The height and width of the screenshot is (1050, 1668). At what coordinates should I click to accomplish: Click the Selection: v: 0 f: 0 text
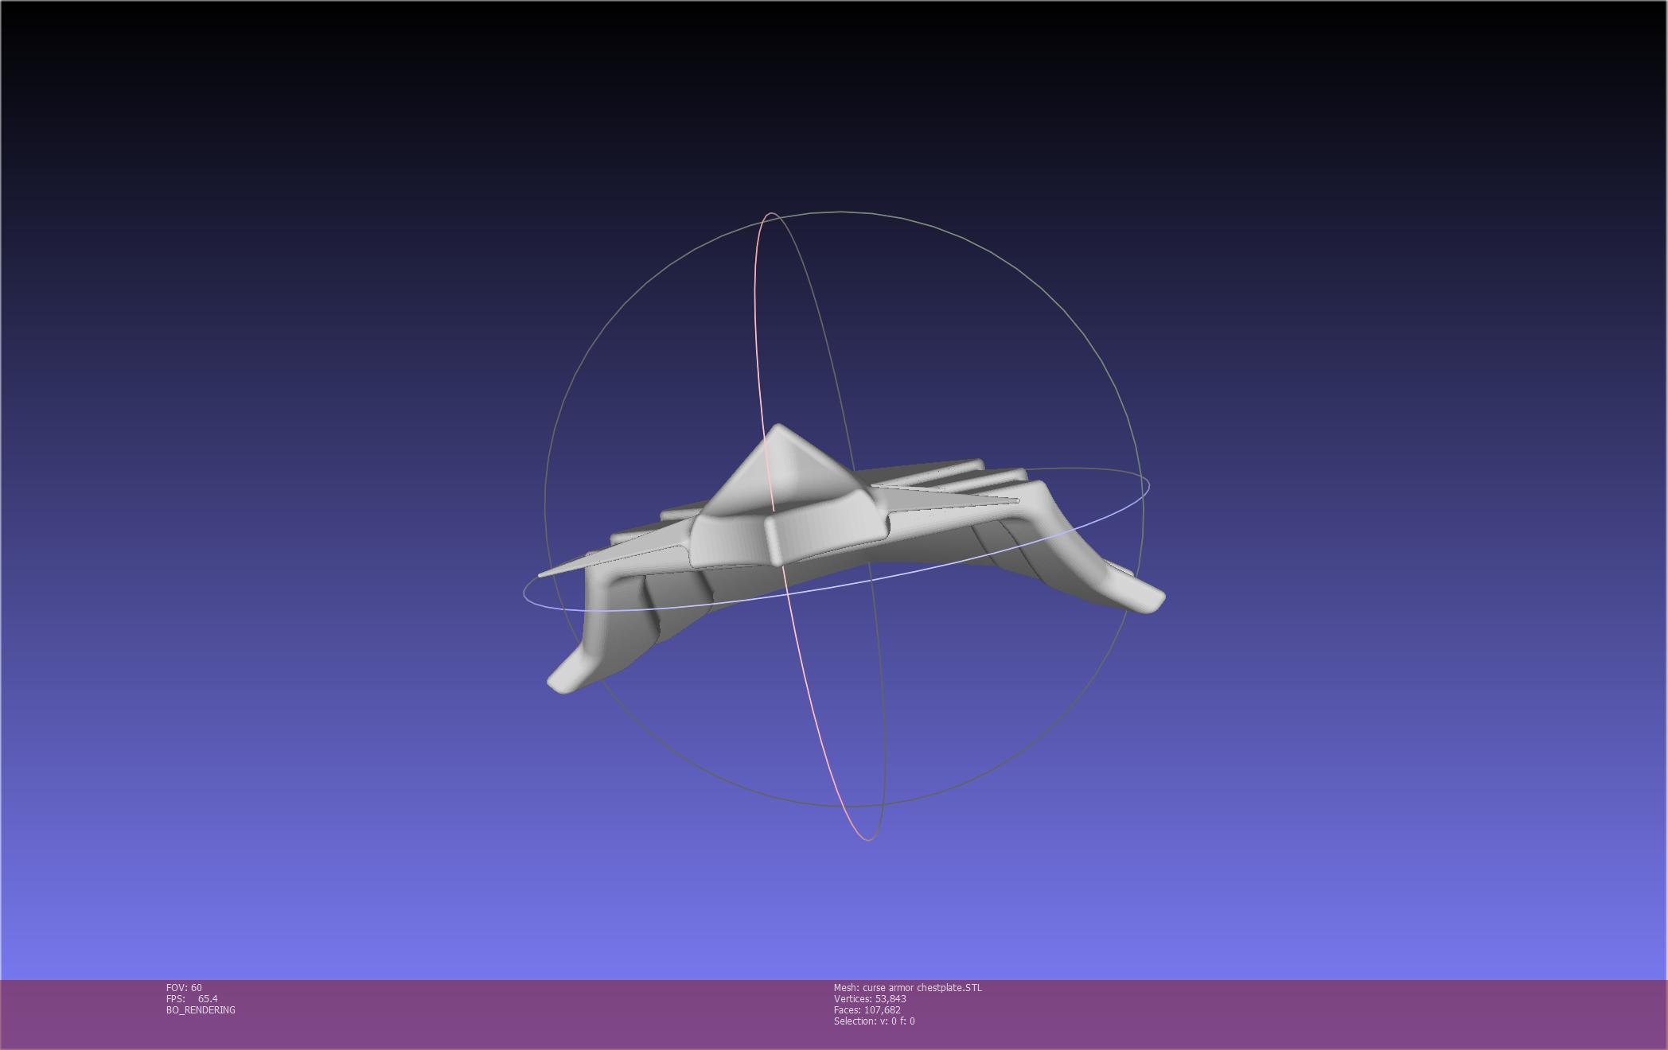(875, 1021)
